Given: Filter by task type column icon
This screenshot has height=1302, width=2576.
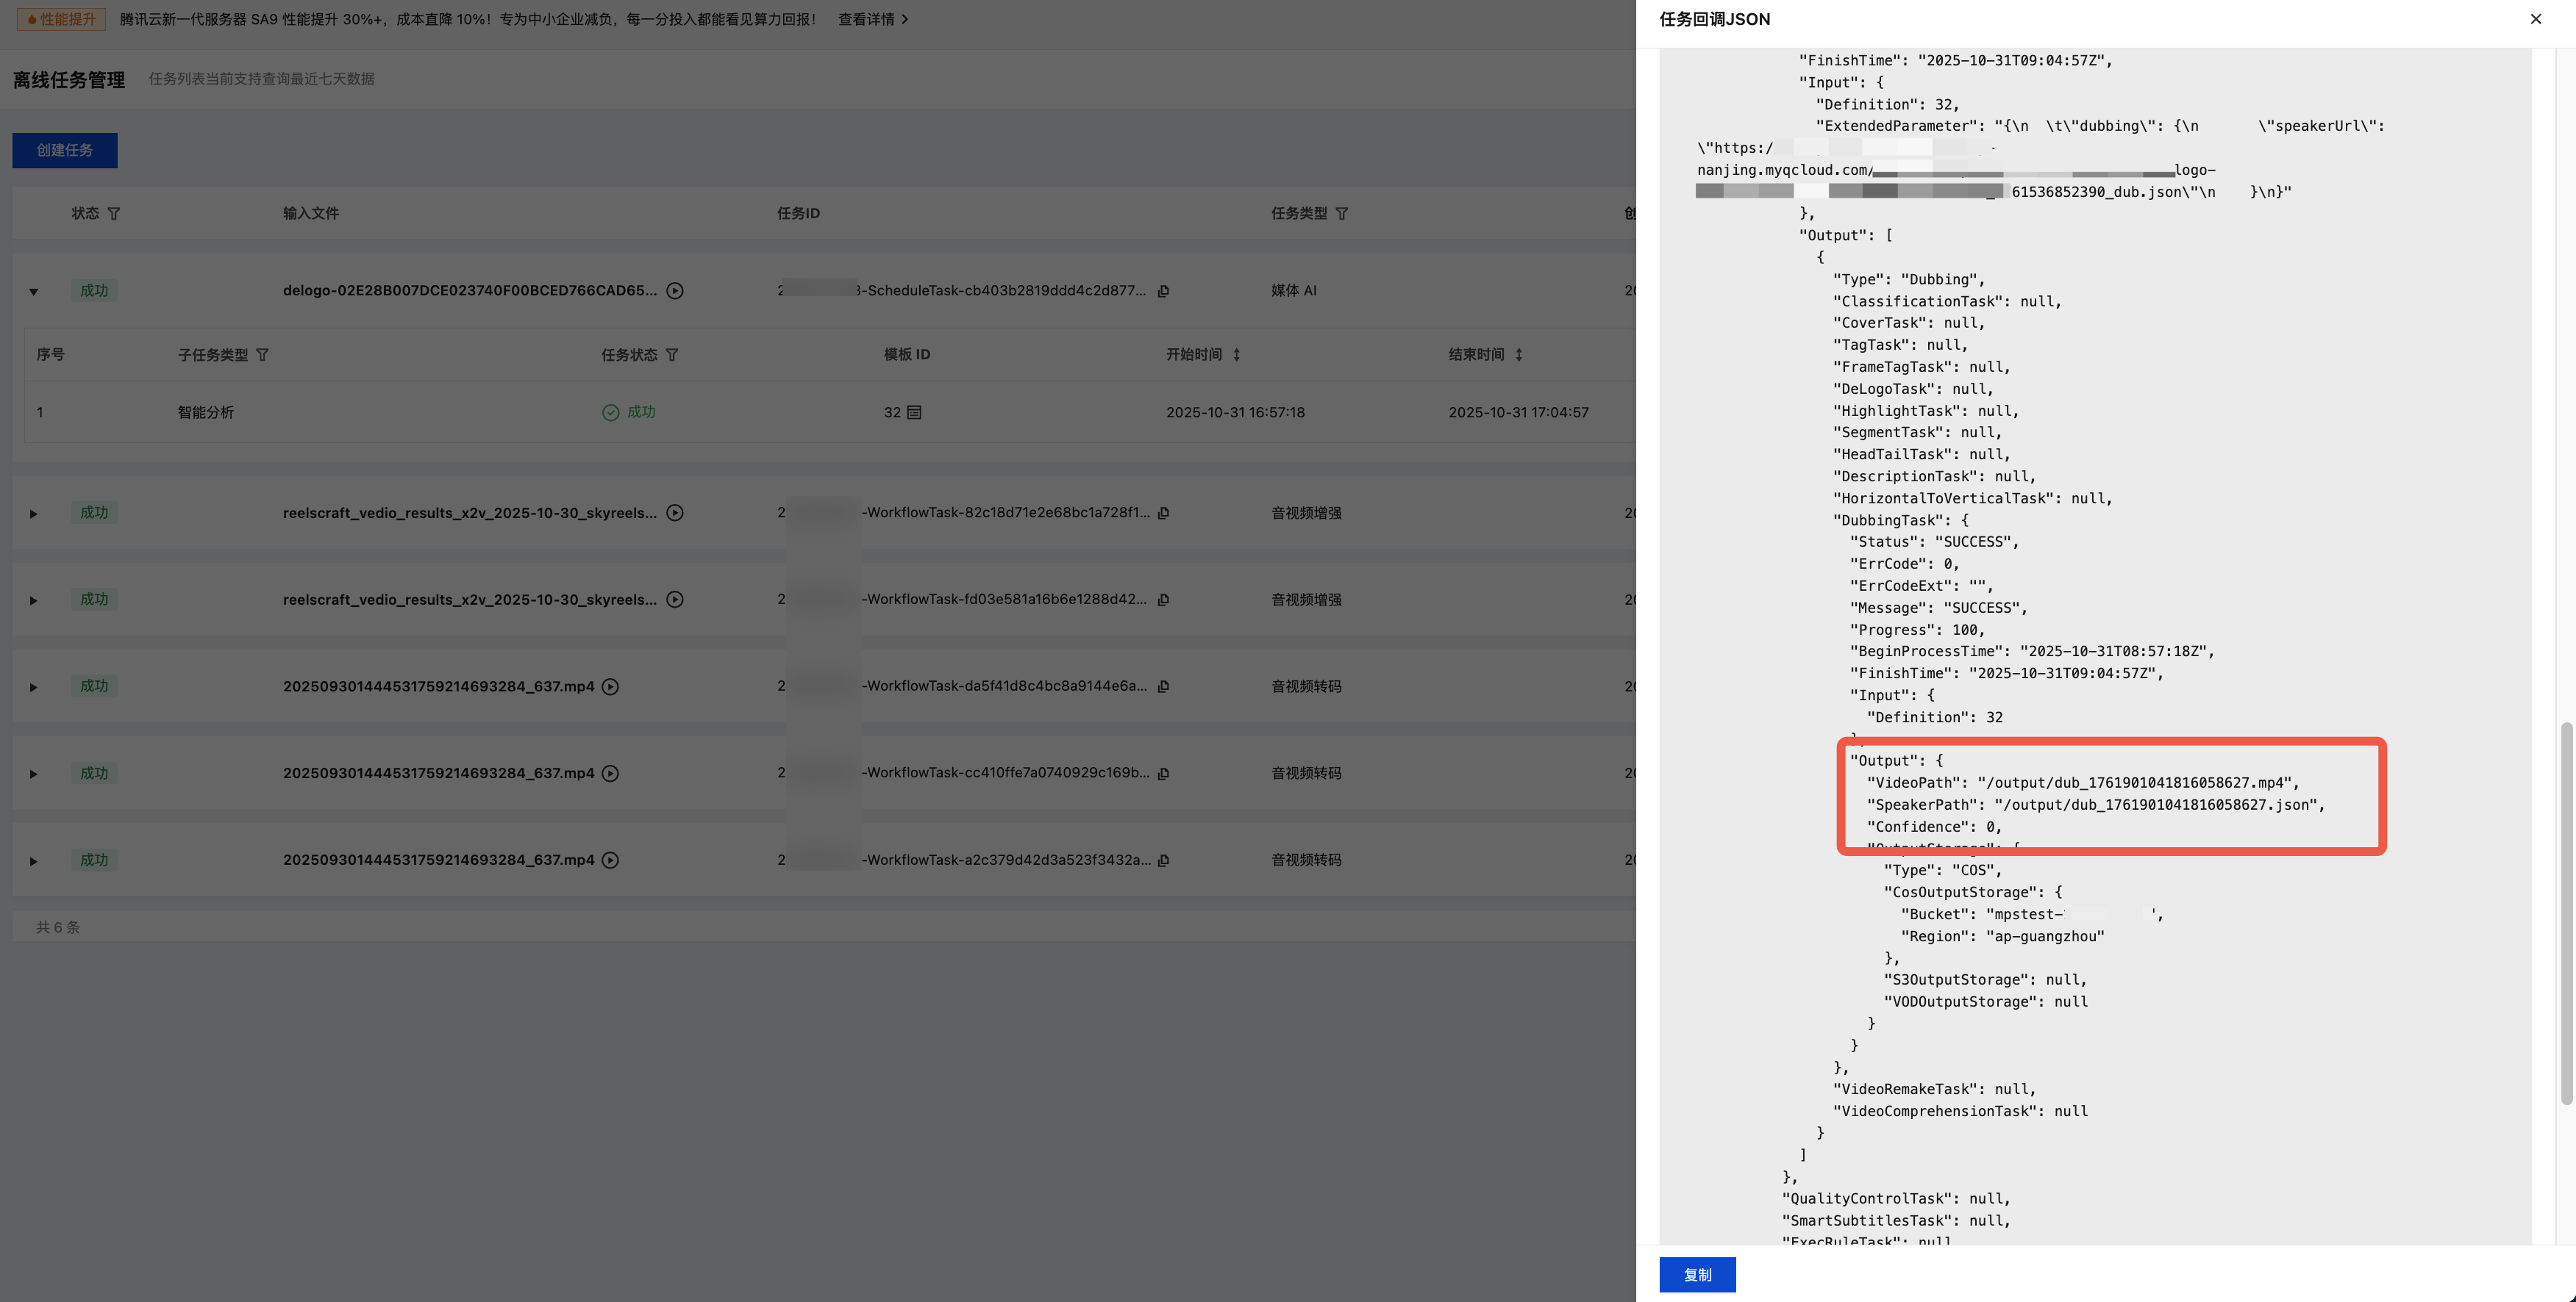Looking at the screenshot, I should coord(1342,214).
